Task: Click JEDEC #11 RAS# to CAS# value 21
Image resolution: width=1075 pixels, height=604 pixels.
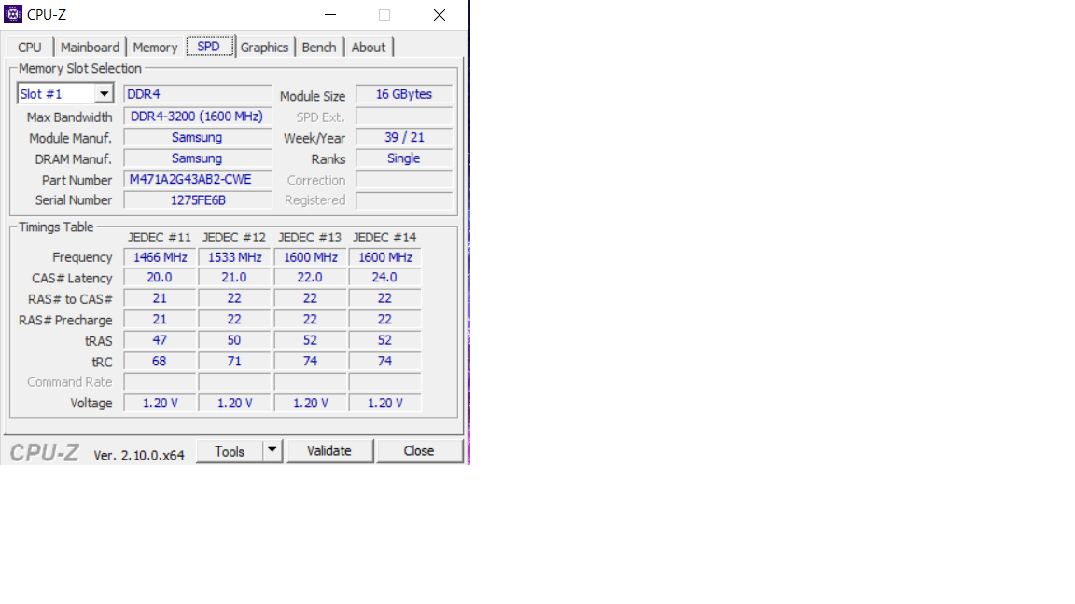Action: 160,298
